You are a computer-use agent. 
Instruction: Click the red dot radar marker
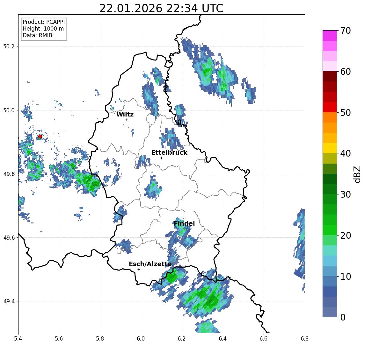40,137
